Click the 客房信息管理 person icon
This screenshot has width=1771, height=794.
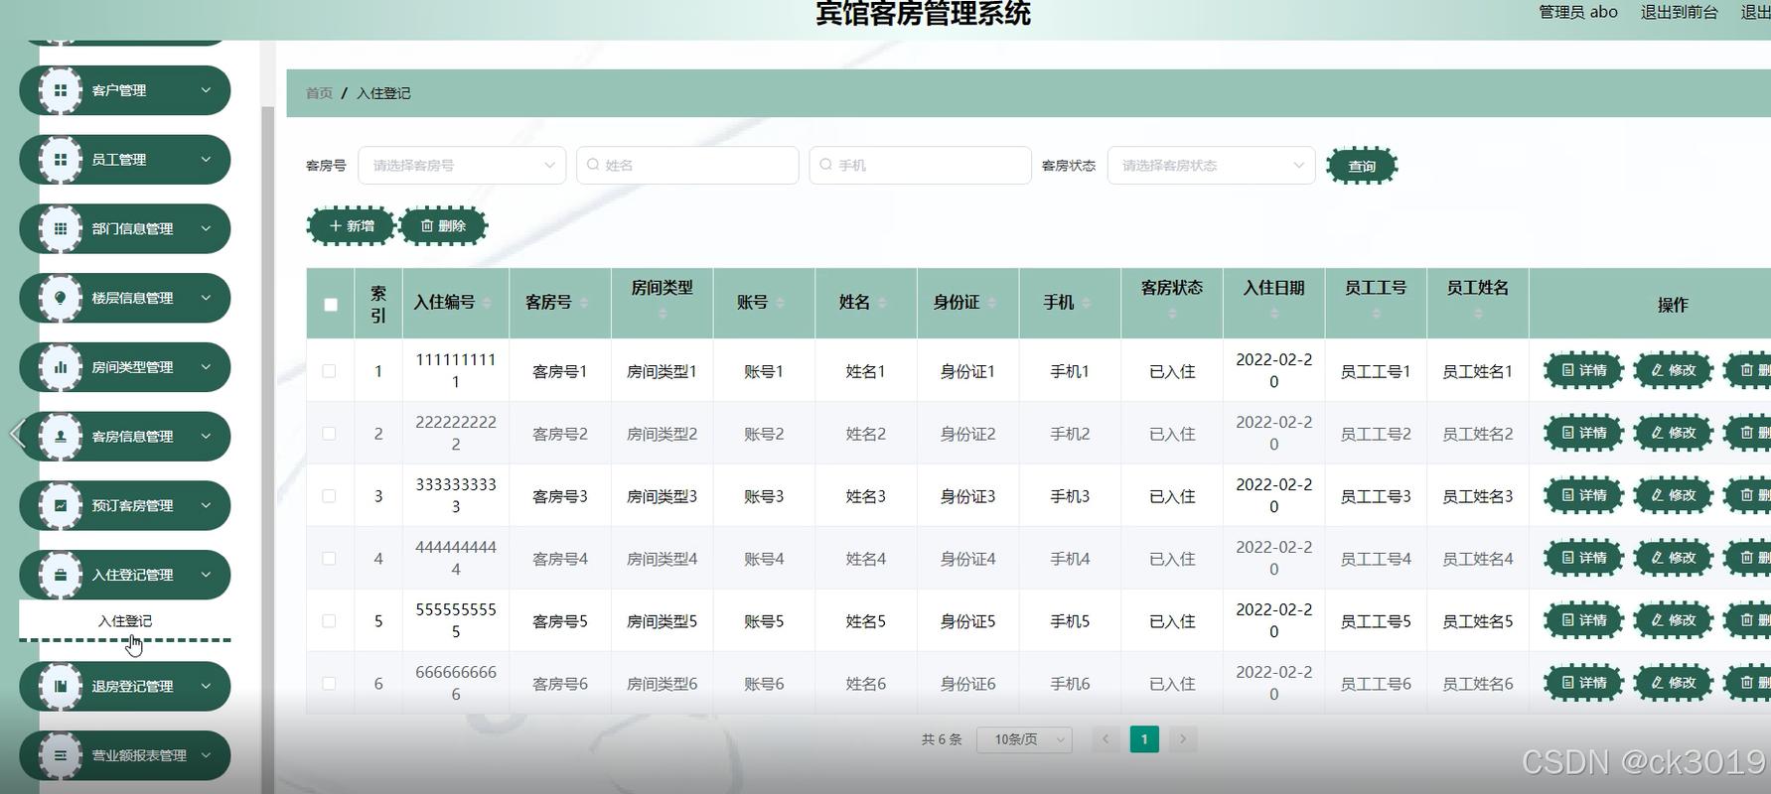(61, 437)
